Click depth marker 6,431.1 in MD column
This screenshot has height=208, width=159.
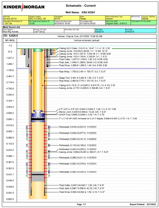coord(10,174)
